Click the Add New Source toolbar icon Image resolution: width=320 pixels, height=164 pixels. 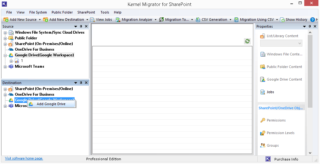(x=6, y=20)
